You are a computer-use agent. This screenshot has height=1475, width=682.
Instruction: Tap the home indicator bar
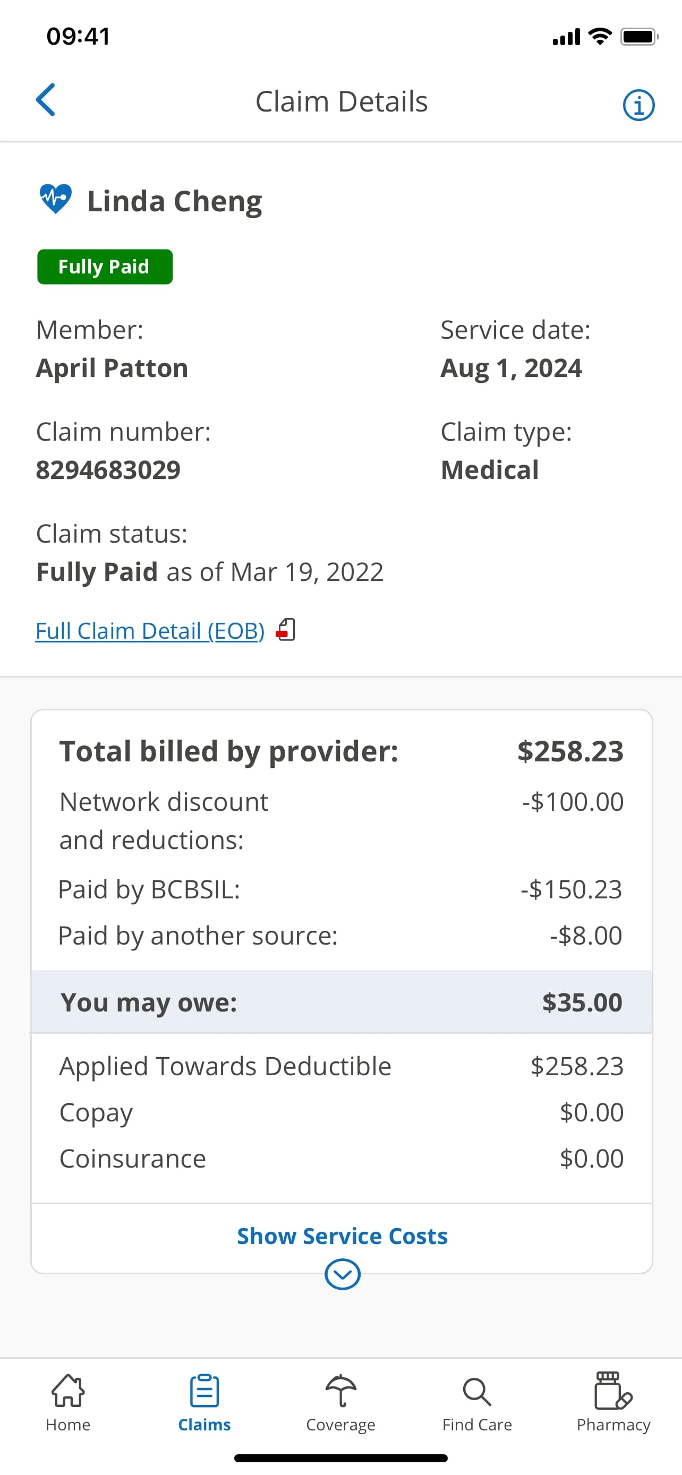(x=340, y=1459)
